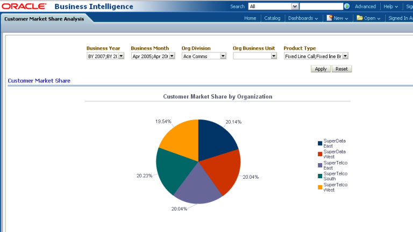
Task: Click the Reset button
Action: [341, 69]
